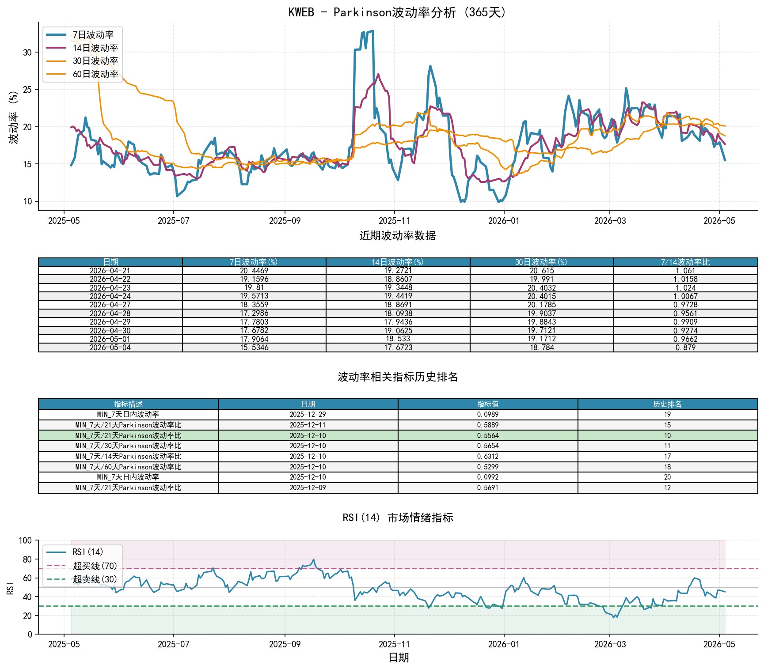Click the 14-day volatility value 19.2721
Viewport: 764px width, 669px height.
[398, 271]
